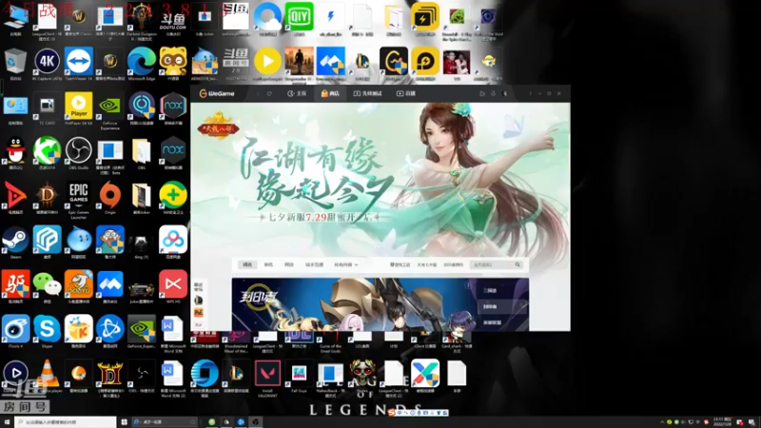Open Baidu Netdisk cloud icon

[173, 243]
